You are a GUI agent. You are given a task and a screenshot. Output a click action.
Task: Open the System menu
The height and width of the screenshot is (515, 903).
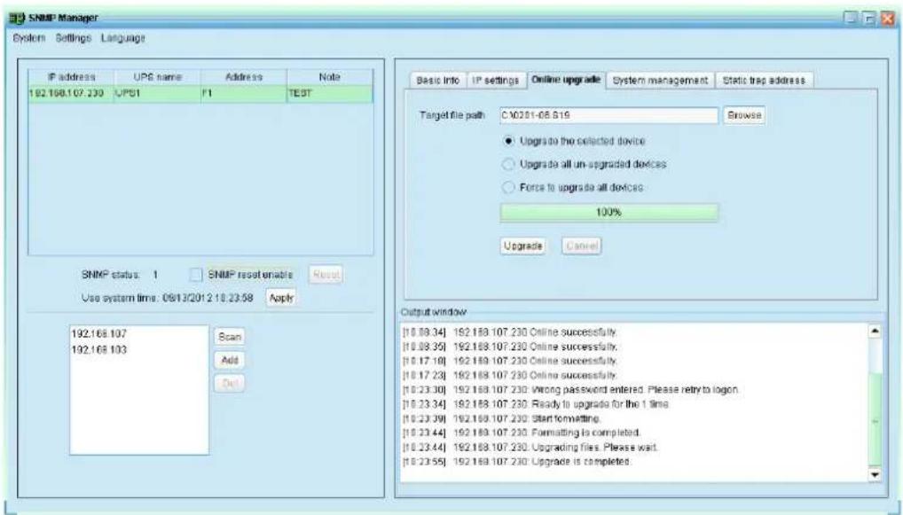click(x=28, y=38)
